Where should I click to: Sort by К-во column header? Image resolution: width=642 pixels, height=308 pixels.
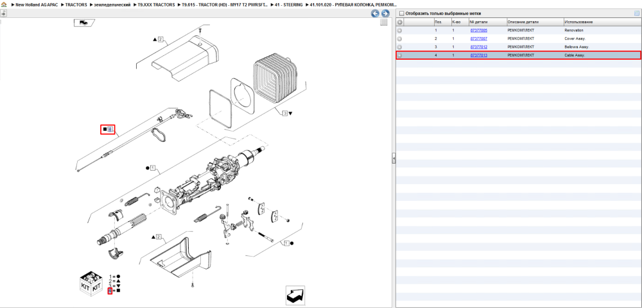click(x=459, y=22)
